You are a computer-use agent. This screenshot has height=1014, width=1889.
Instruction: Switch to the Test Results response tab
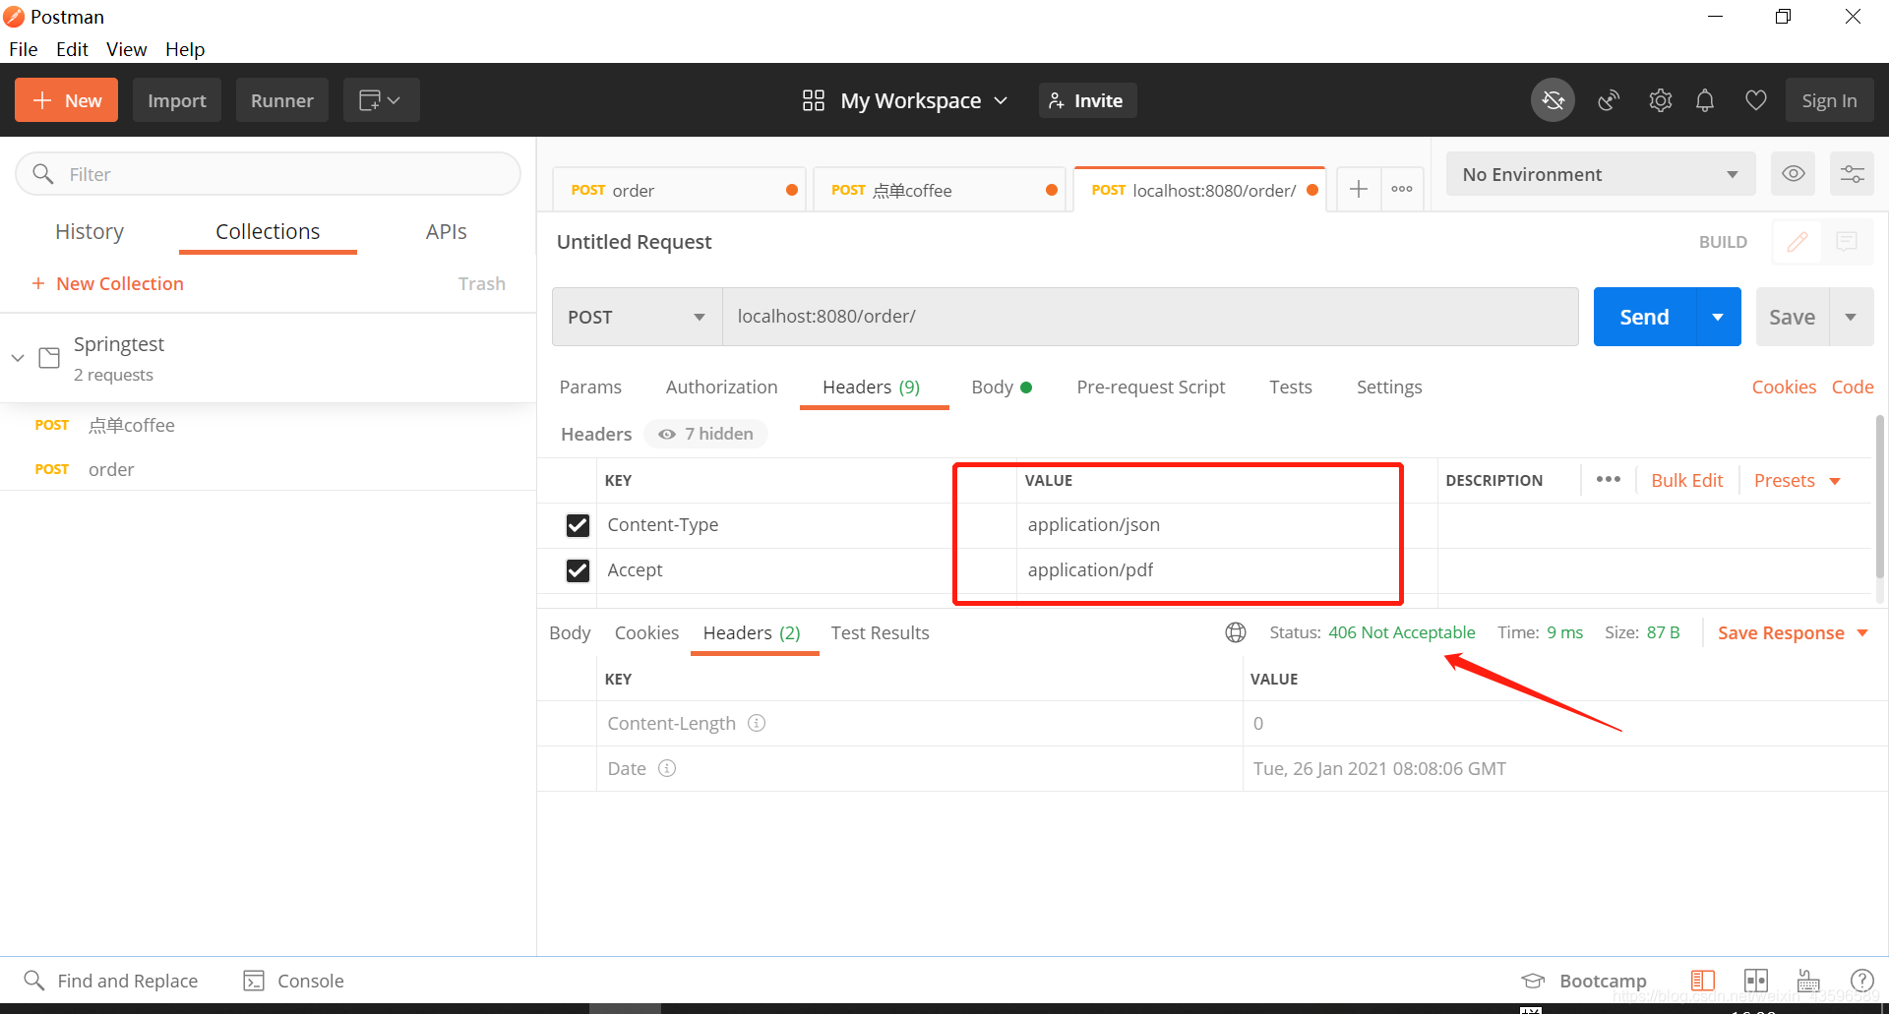(x=880, y=632)
